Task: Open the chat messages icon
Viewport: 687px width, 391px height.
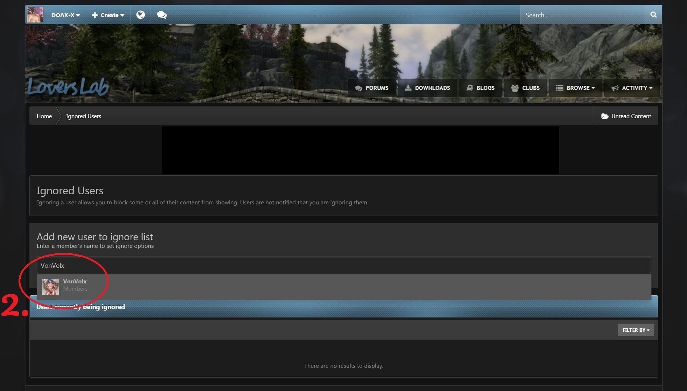Action: click(x=161, y=15)
